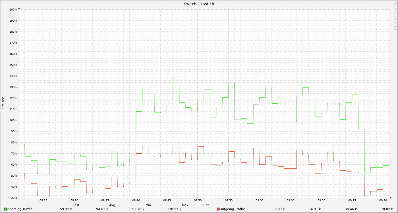This screenshot has width=398, height=213.
Task: Click the 08:25 time axis marker
Action: tap(43, 201)
